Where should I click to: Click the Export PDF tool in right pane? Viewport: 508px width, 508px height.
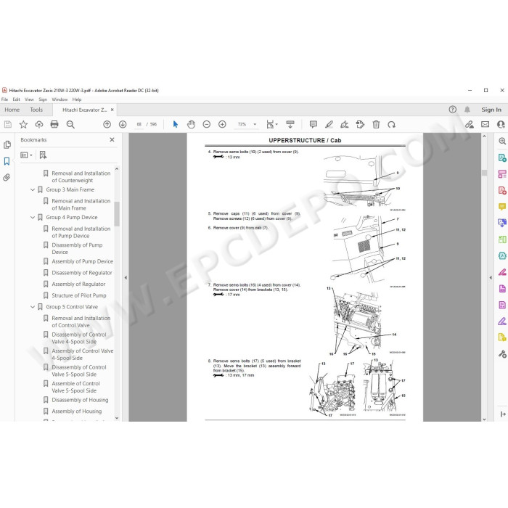502,157
